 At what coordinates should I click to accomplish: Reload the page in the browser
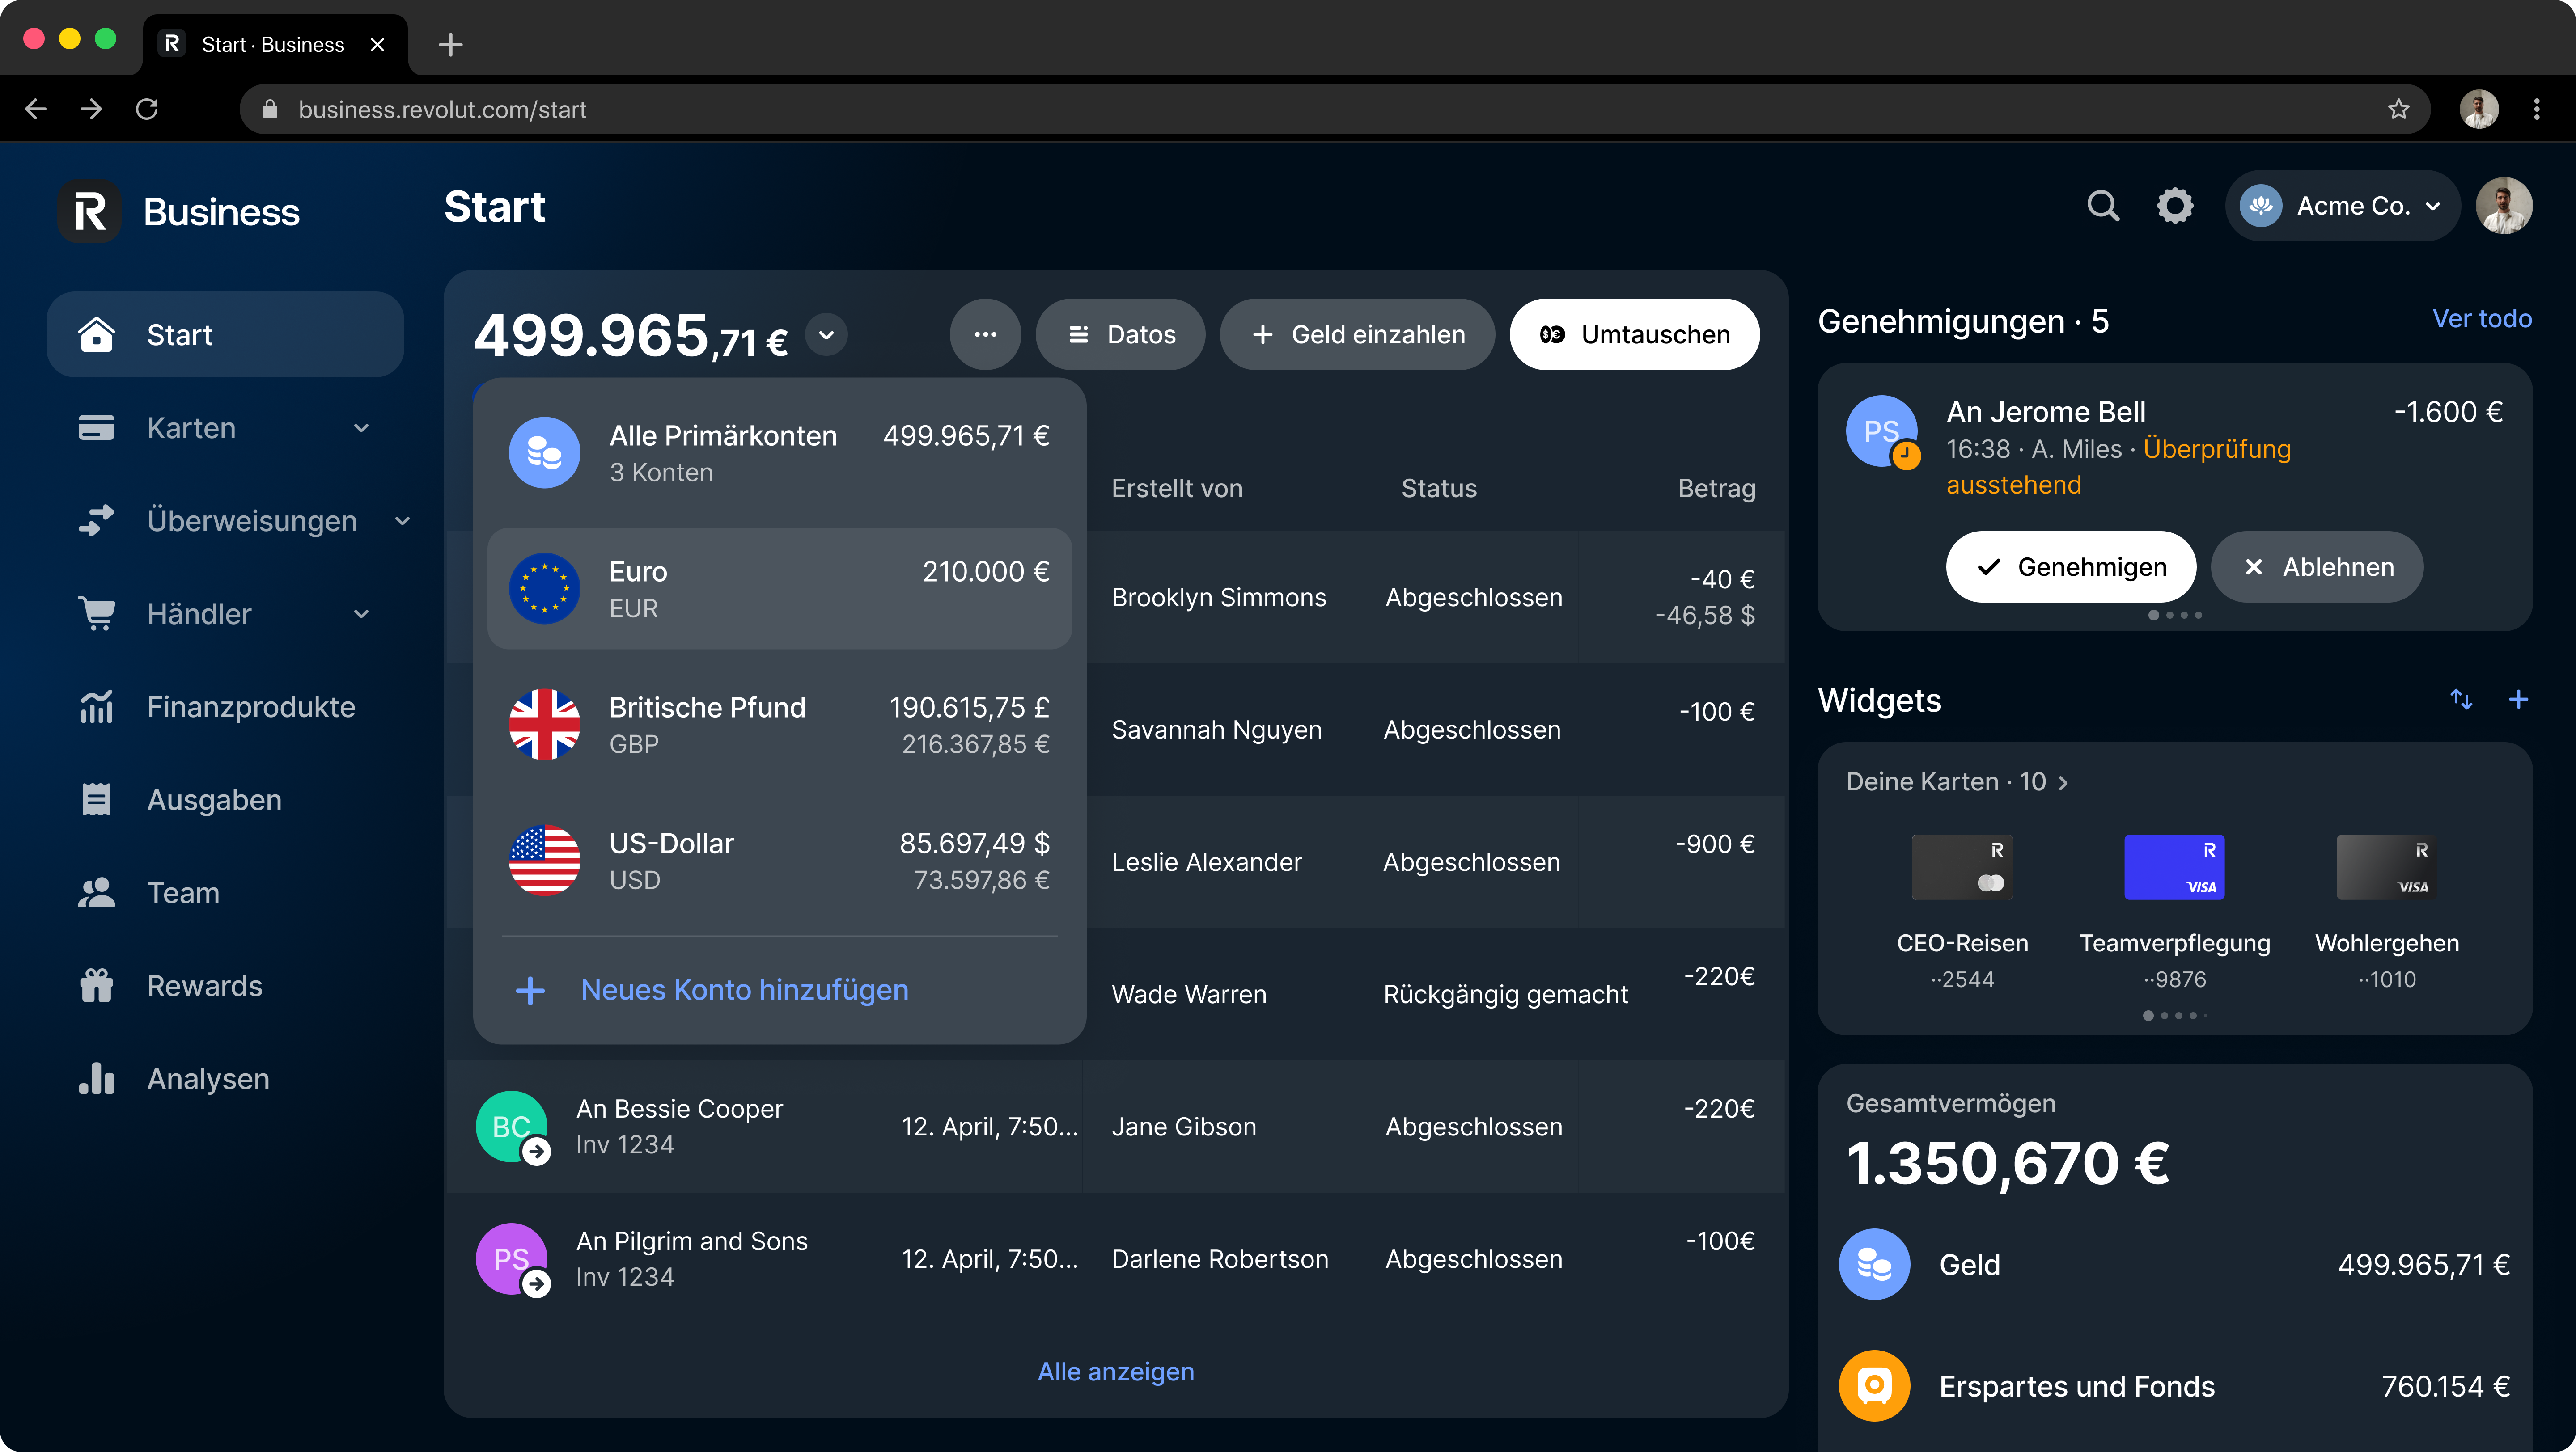tap(147, 109)
